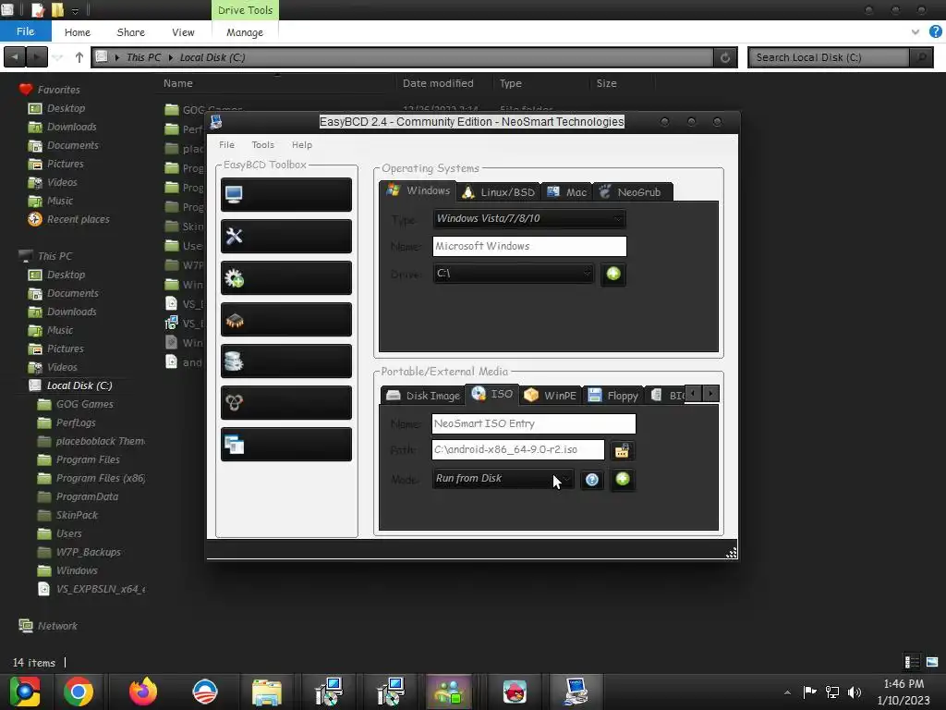The image size is (946, 710).
Task: Switch to the Floppy tab
Action: tap(612, 396)
